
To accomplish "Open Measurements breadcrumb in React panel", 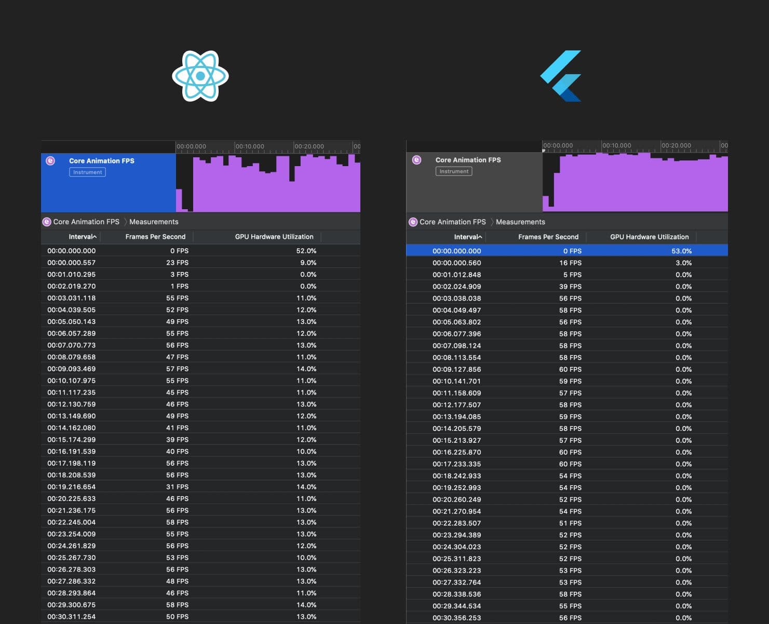I will [x=154, y=222].
